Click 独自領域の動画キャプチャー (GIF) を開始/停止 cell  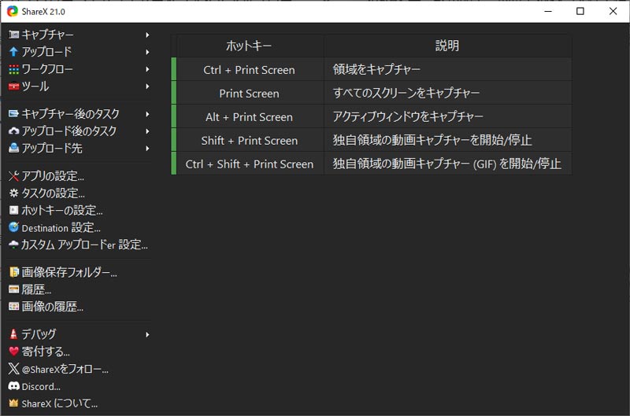[x=448, y=164]
